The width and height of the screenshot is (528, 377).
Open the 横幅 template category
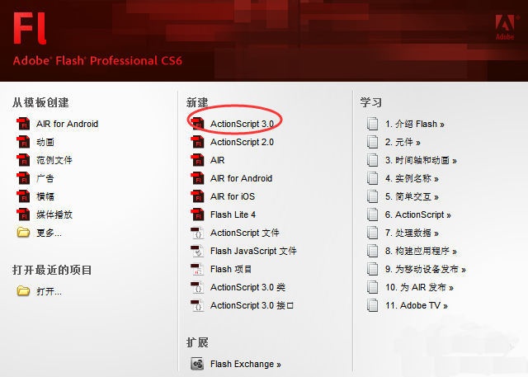(x=45, y=196)
